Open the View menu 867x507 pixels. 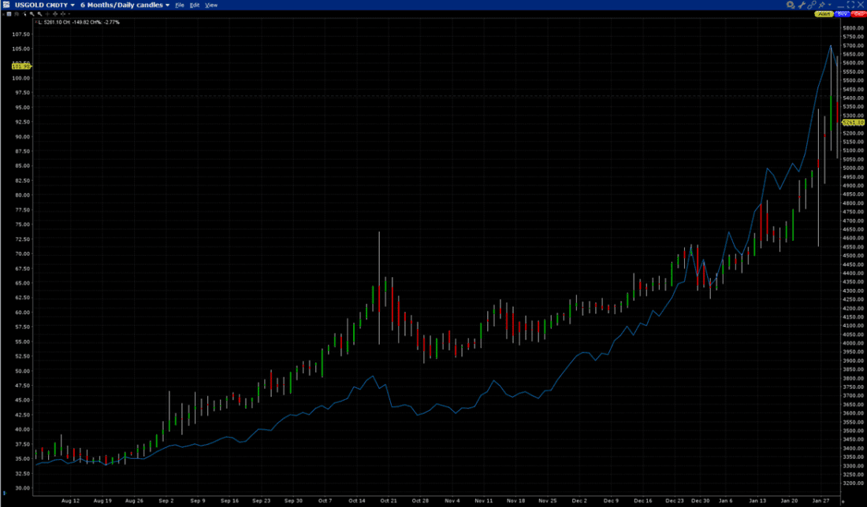point(210,5)
